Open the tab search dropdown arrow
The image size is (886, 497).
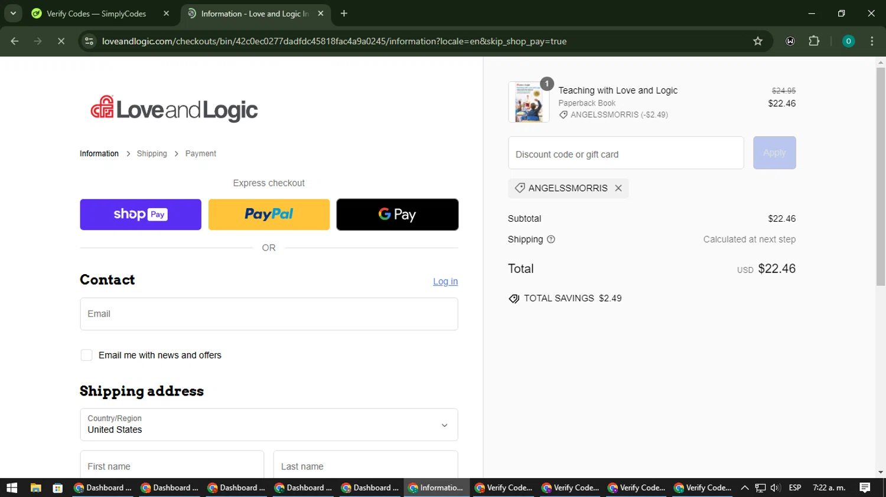[x=13, y=13]
